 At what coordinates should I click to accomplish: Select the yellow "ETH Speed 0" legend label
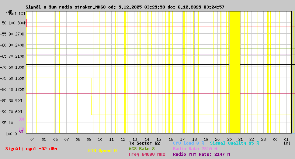coord(103,150)
